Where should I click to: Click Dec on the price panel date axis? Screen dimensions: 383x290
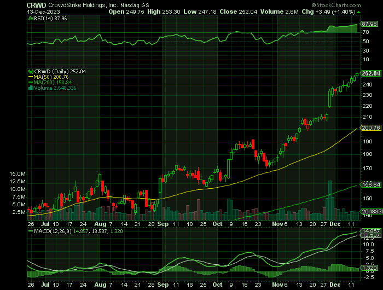click(x=335, y=224)
